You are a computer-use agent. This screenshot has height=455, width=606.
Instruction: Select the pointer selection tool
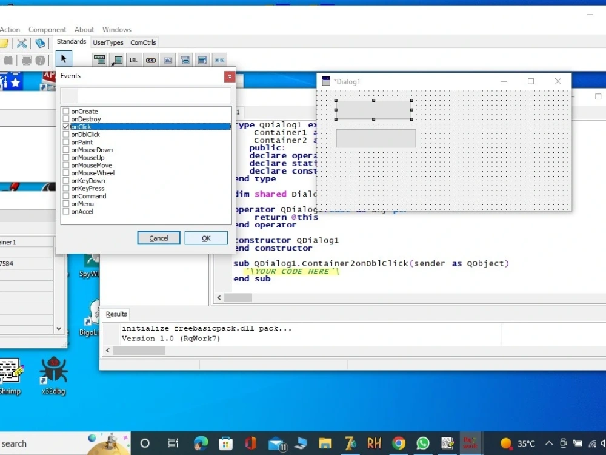pos(64,59)
